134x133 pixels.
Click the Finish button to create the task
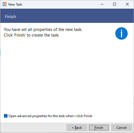click(x=99, y=128)
